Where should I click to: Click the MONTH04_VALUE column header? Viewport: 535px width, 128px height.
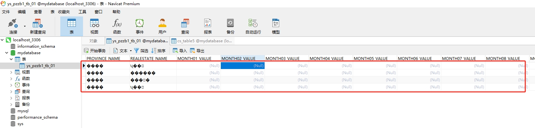(x=331, y=58)
